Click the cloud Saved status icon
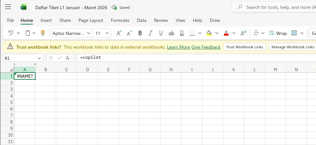 coord(114,7)
